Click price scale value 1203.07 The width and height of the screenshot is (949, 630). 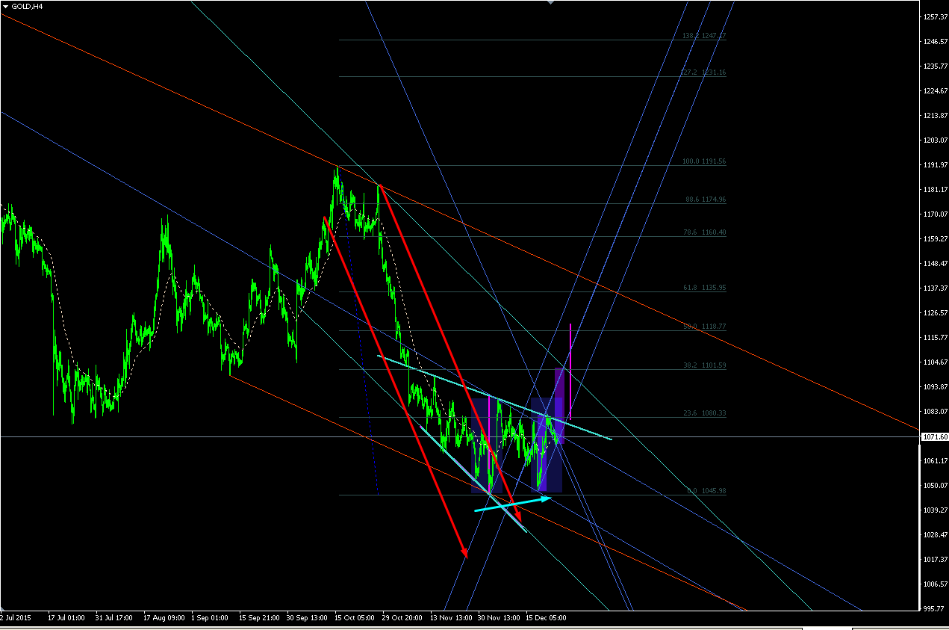point(934,140)
